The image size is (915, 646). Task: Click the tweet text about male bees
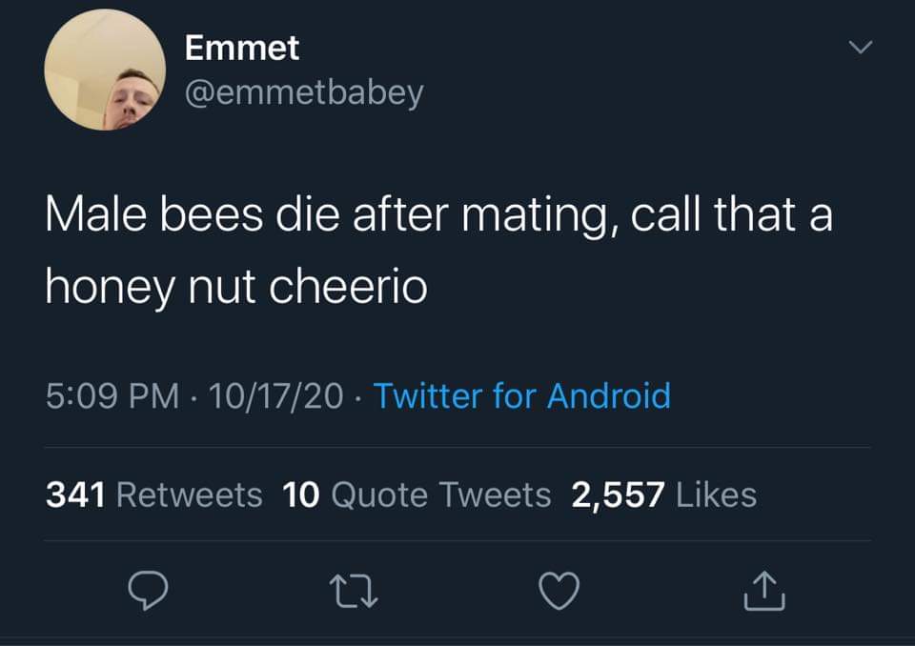pos(437,248)
